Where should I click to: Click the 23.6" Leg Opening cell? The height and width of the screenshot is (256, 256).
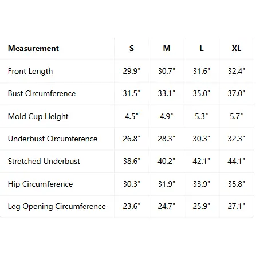[132, 206]
